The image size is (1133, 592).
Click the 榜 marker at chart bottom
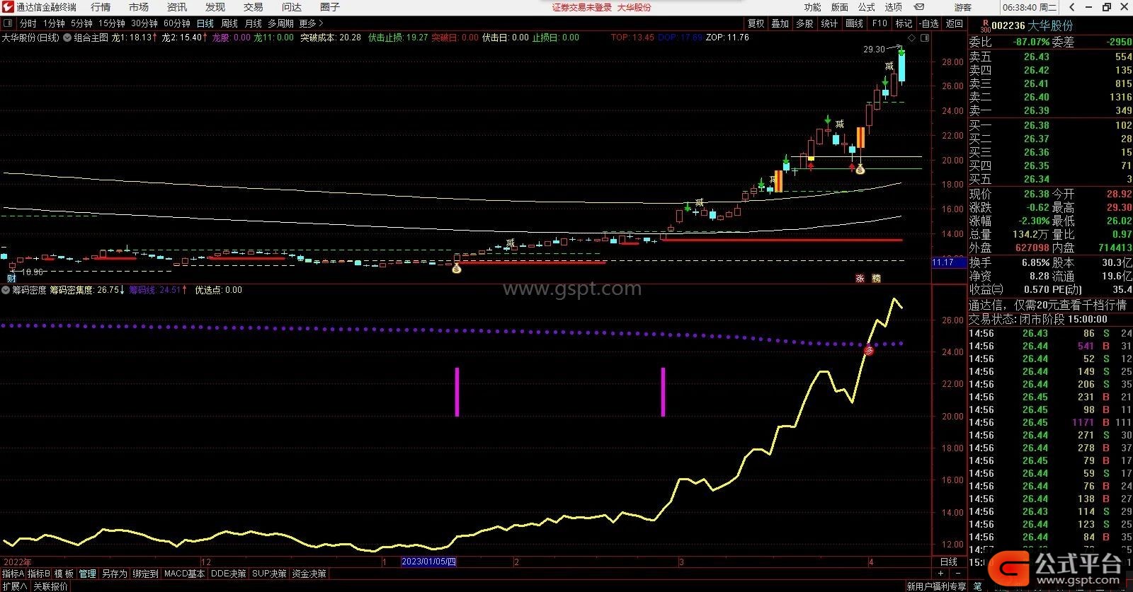click(876, 278)
